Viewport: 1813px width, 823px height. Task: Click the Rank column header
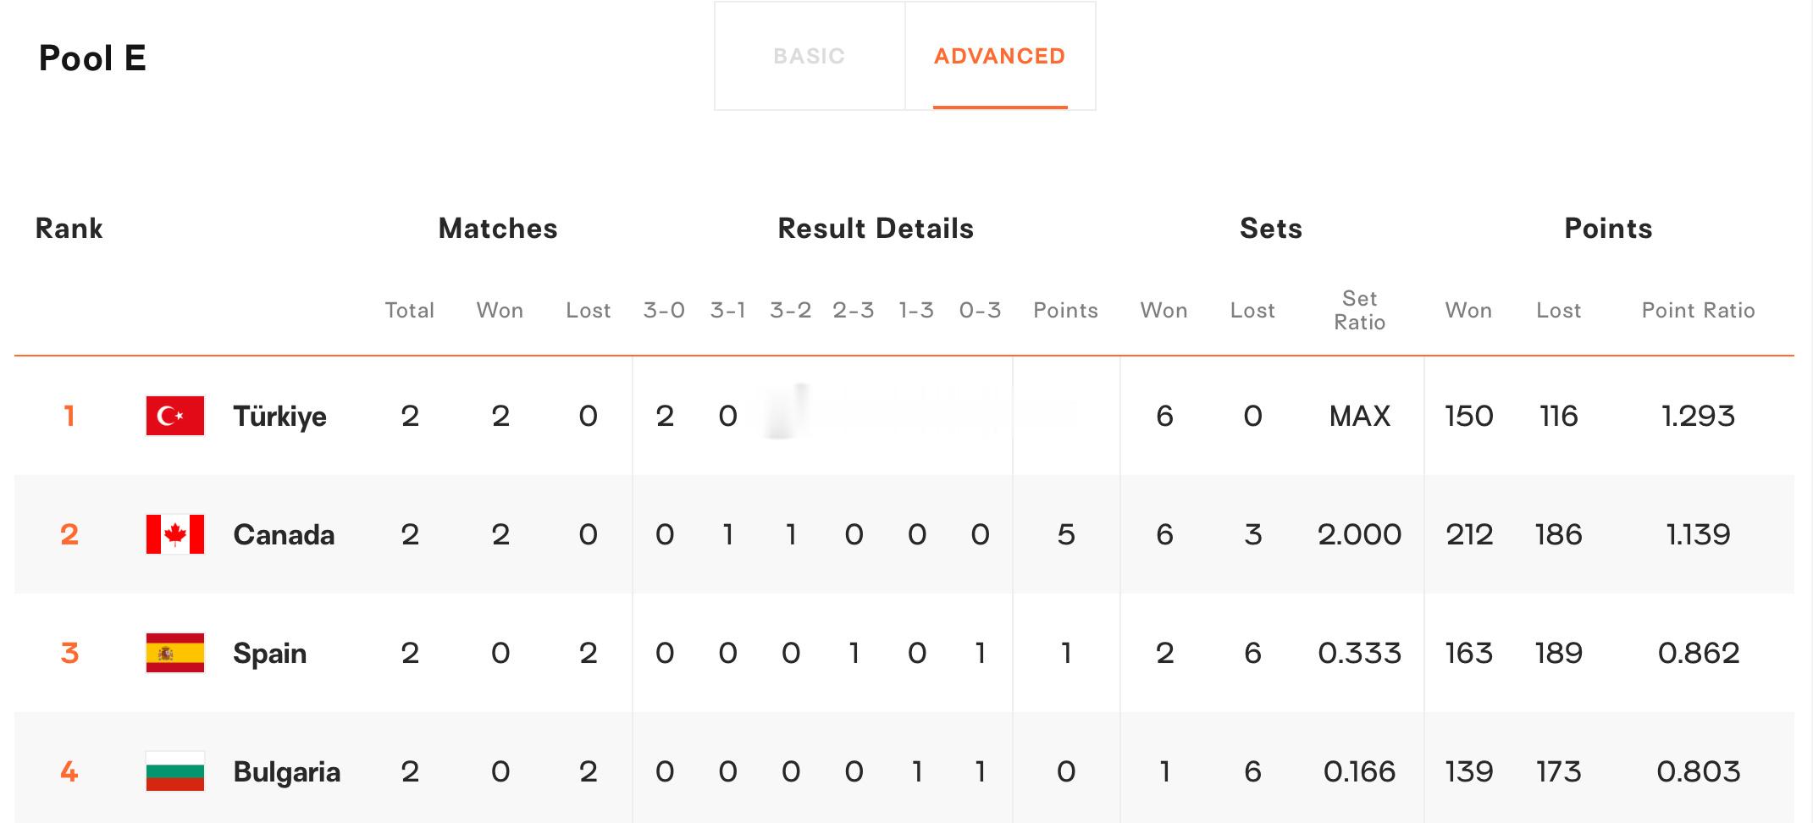69,229
